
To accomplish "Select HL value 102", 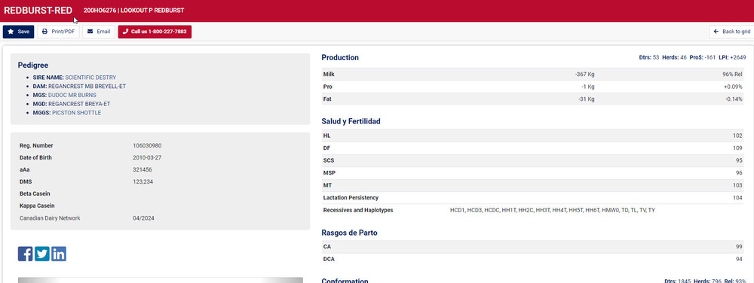I will click(x=738, y=135).
